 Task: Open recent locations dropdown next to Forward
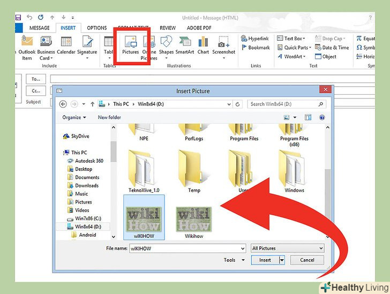tap(84, 104)
